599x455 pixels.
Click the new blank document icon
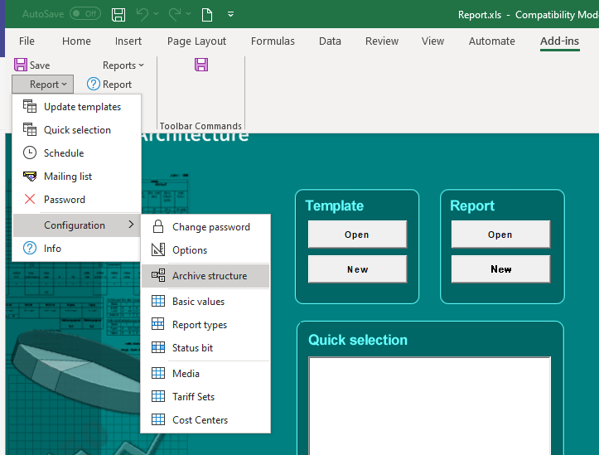(x=207, y=14)
